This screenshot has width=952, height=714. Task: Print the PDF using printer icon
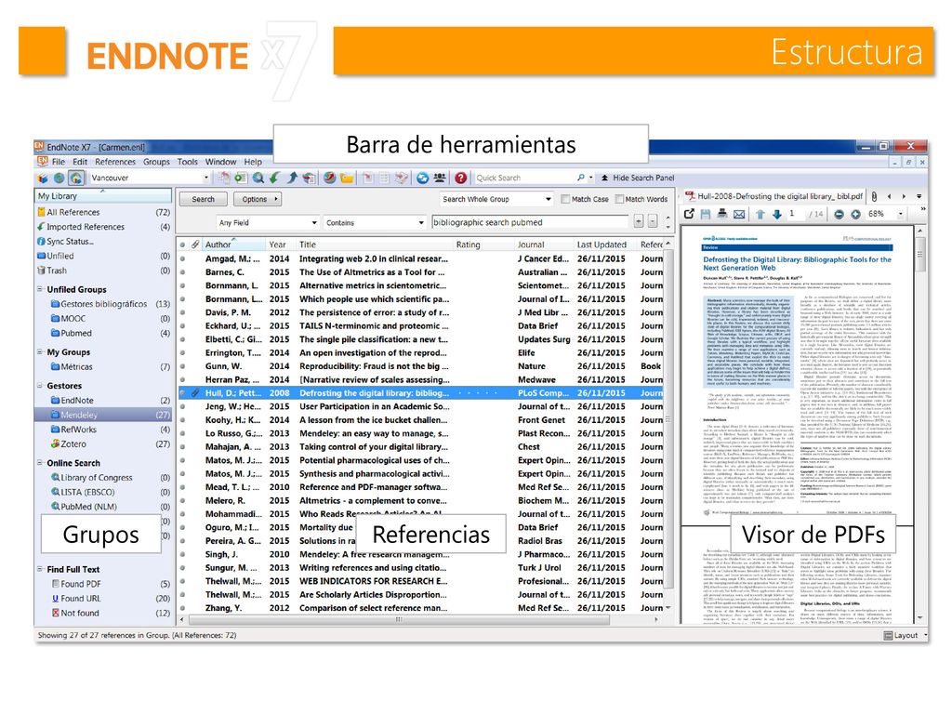coord(721,214)
